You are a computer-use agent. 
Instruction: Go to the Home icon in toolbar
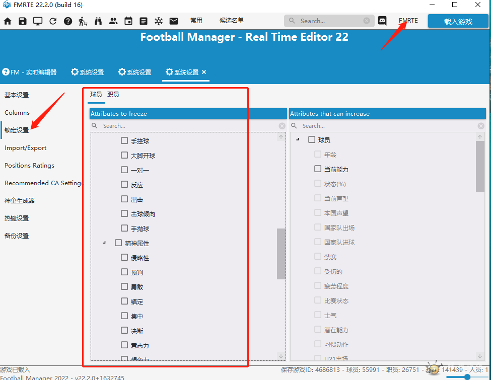click(8, 21)
